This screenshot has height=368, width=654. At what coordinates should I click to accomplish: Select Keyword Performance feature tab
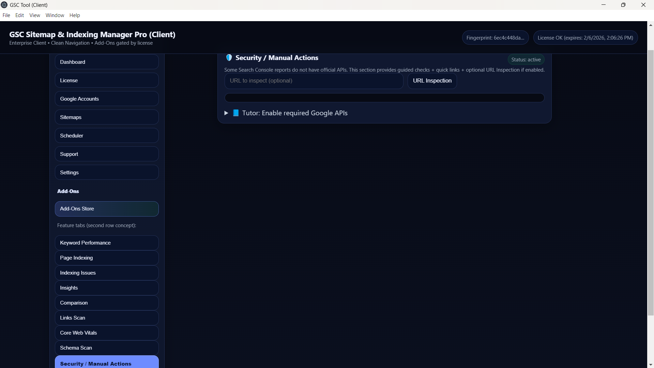point(107,243)
